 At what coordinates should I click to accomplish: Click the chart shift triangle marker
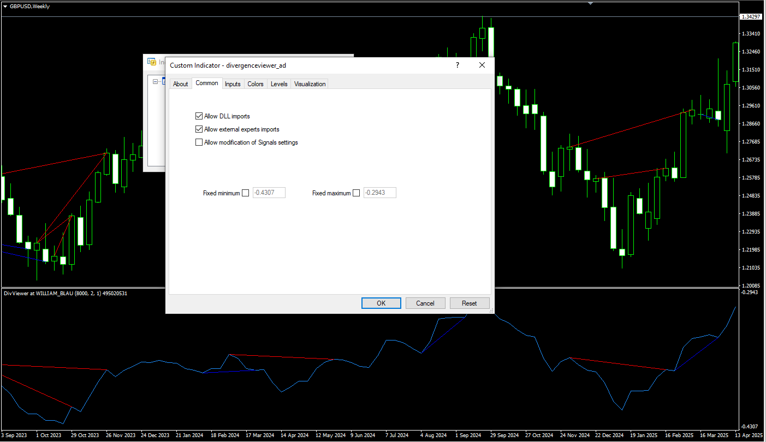tap(590, 3)
